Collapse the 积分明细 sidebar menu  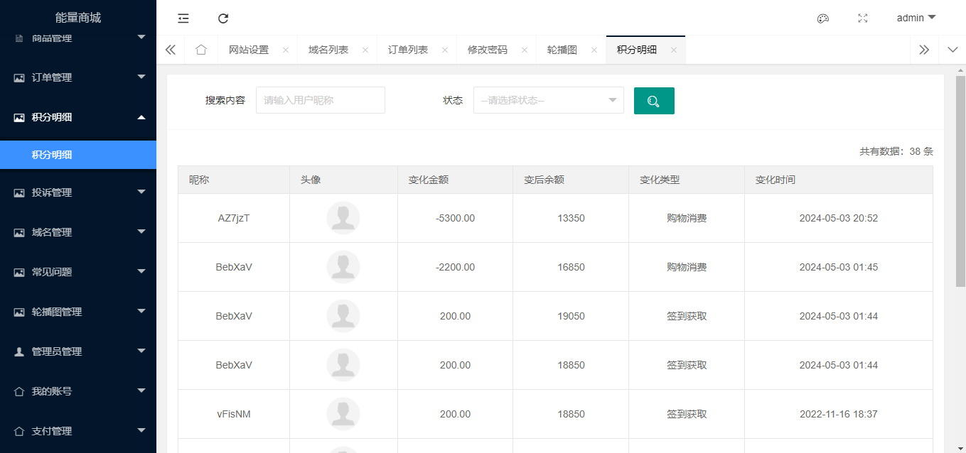(78, 117)
